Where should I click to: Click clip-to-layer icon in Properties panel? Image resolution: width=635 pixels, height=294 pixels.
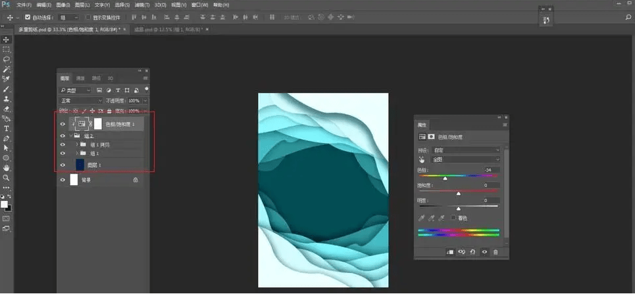(450, 251)
